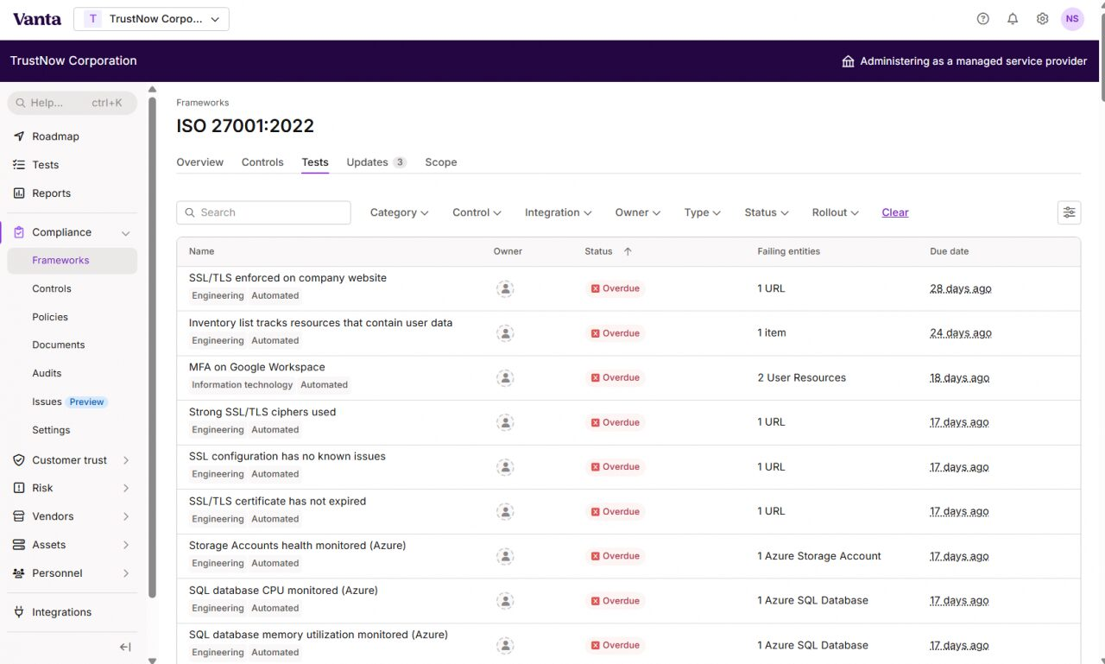1105x664 pixels.
Task: Click the Risk icon in sidebar
Action: pos(19,488)
